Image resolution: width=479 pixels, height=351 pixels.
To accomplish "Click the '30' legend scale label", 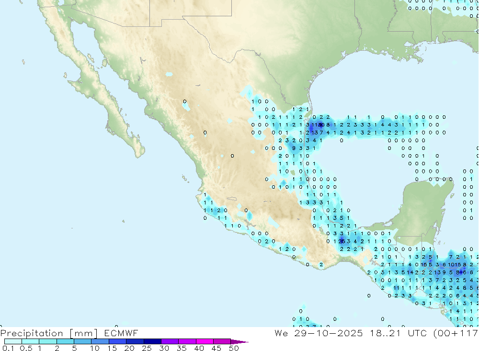I will [164, 348].
